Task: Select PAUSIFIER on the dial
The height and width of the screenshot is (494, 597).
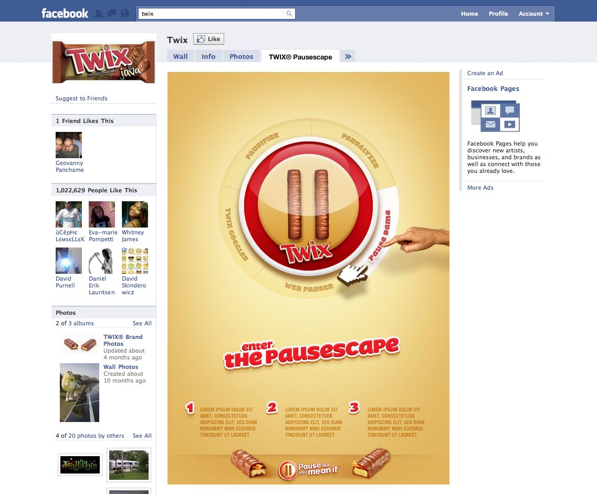Action: [x=262, y=146]
